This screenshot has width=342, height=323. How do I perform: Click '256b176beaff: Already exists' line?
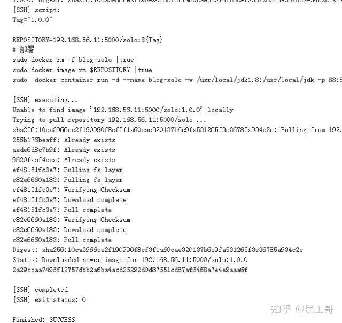click(64, 140)
